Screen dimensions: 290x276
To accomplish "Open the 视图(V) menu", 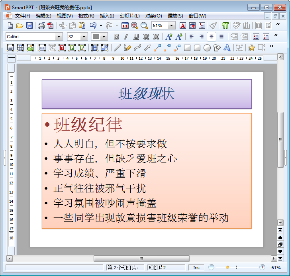I will [65, 16].
